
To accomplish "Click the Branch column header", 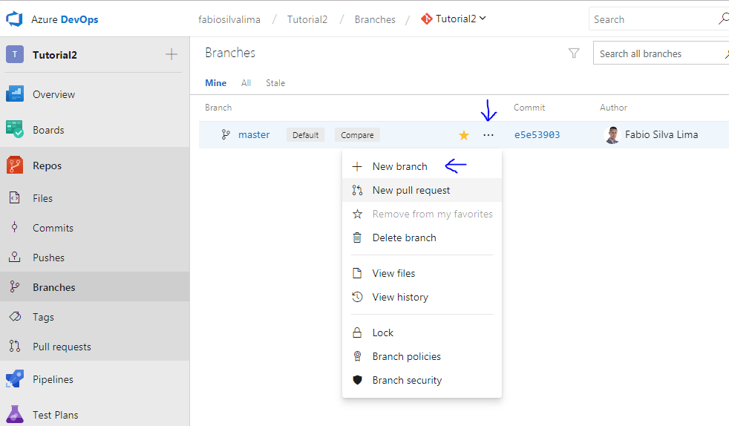I will coord(218,108).
